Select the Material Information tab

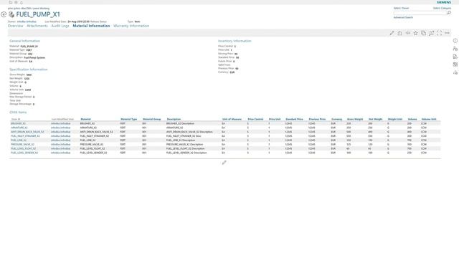click(x=91, y=26)
